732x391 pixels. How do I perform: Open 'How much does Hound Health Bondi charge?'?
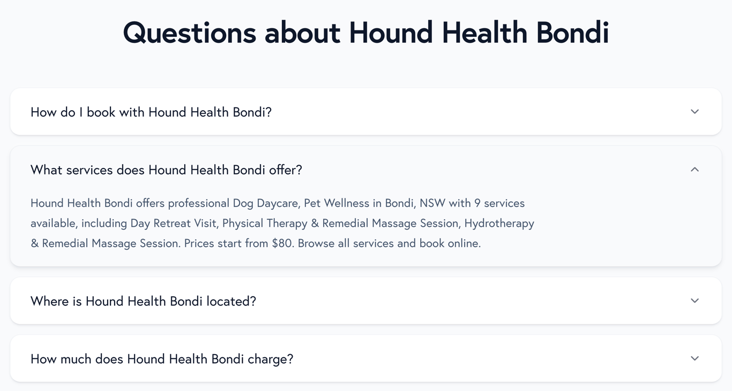tap(162, 358)
